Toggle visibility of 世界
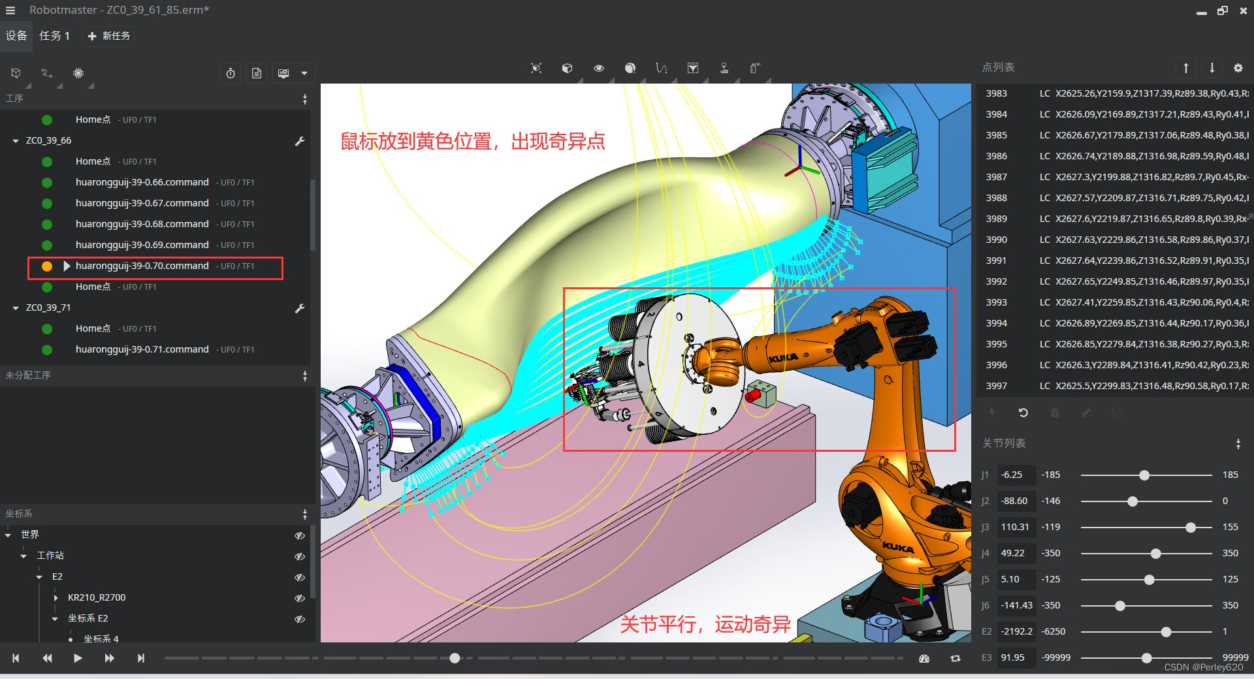 click(300, 535)
